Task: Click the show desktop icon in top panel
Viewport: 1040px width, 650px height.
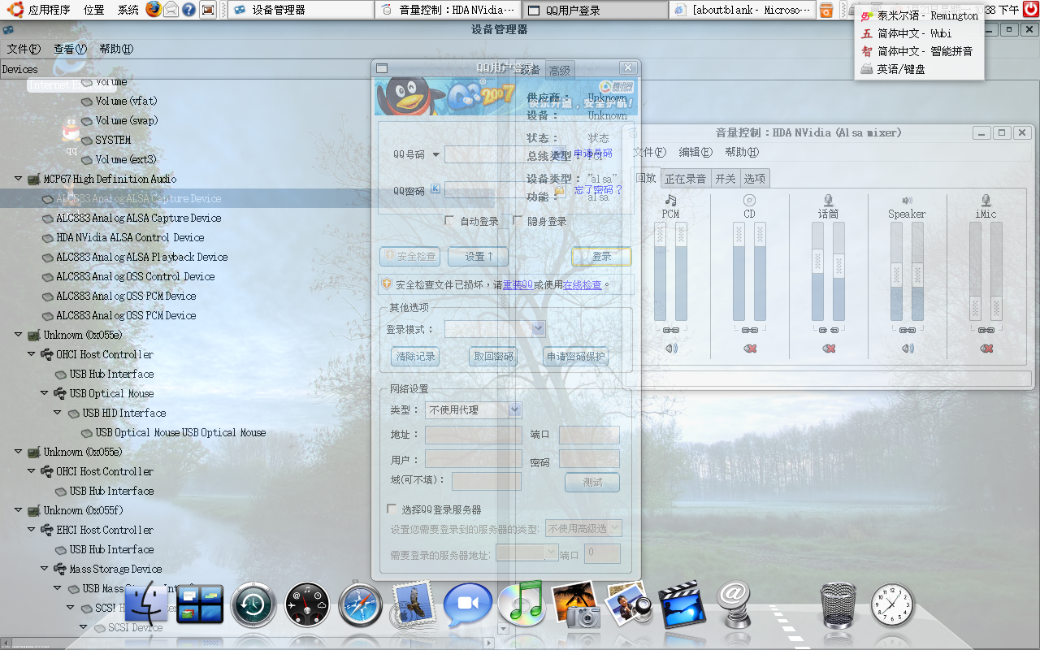Action: 209,10
